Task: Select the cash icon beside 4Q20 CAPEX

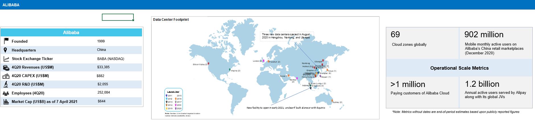Action: click(6, 76)
